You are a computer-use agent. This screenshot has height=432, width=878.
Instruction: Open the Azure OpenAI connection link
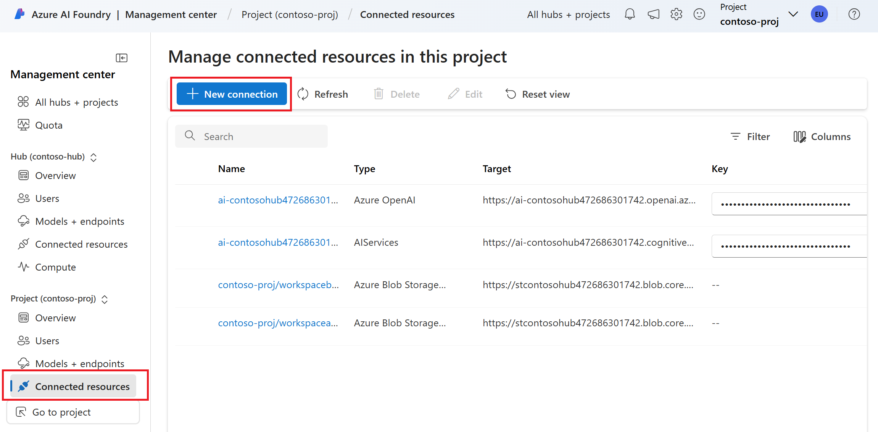click(278, 200)
